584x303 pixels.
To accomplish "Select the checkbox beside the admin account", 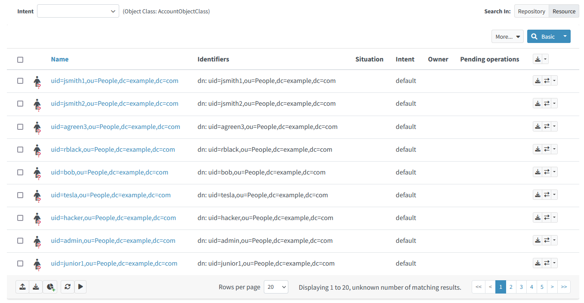I will pyautogui.click(x=20, y=241).
